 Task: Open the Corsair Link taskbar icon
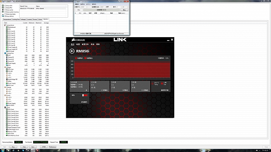pyautogui.click(x=28, y=150)
